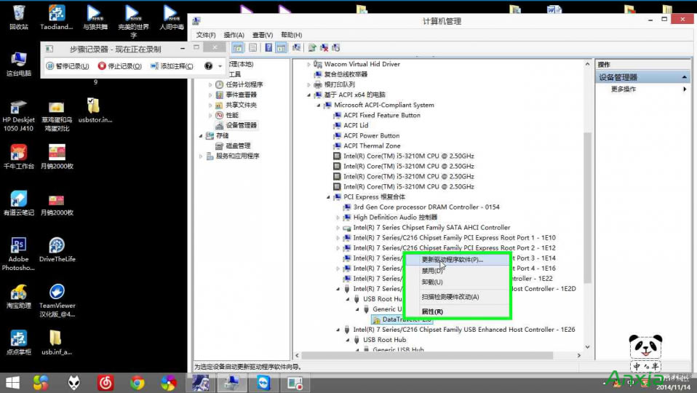Click the update driver toolbar icon with green arrow
This screenshot has height=393, width=697.
pyautogui.click(x=312, y=47)
